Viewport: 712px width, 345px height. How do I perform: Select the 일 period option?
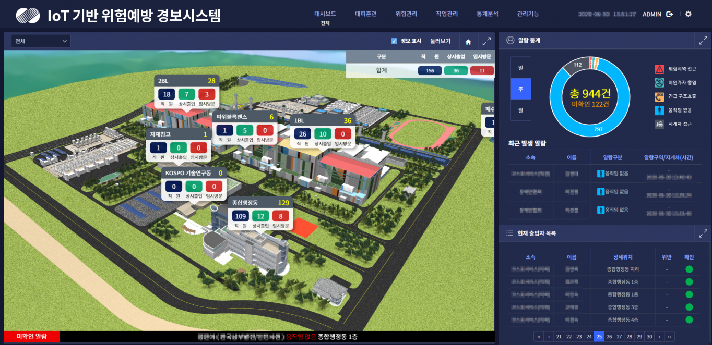click(x=520, y=68)
